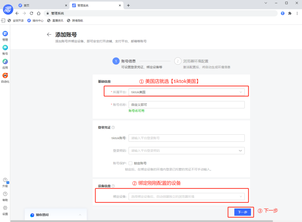This screenshot has width=302, height=222.
Task: Click the tab search chevron
Action: [x=266, y=3]
